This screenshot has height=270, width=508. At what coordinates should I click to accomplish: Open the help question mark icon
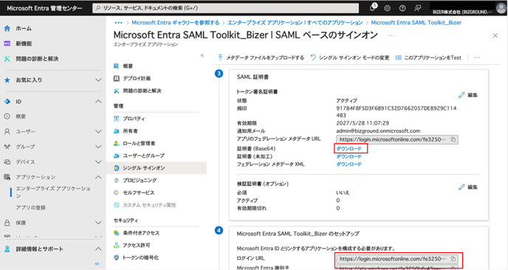(402, 8)
